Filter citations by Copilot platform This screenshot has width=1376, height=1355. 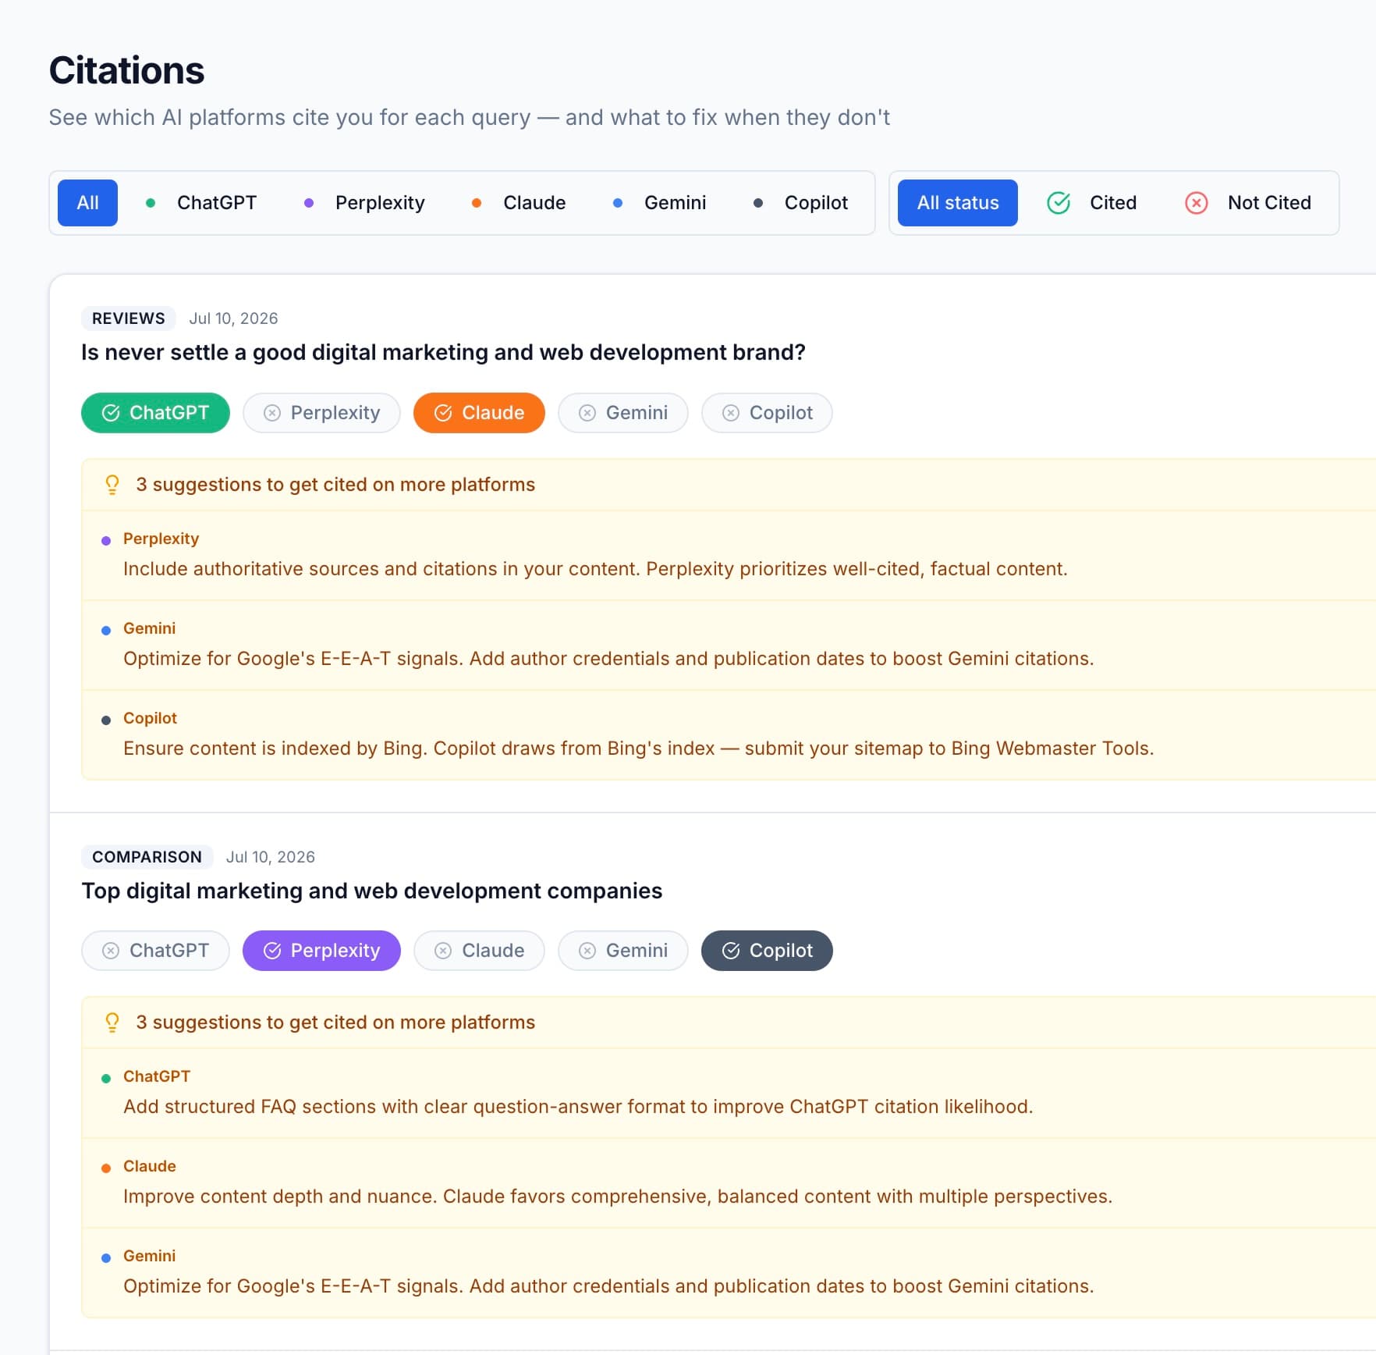(801, 203)
